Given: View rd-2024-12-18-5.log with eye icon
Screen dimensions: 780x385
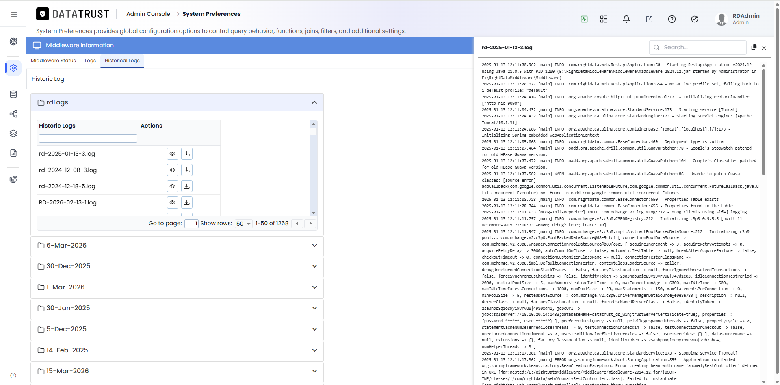Looking at the screenshot, I should click(x=173, y=186).
